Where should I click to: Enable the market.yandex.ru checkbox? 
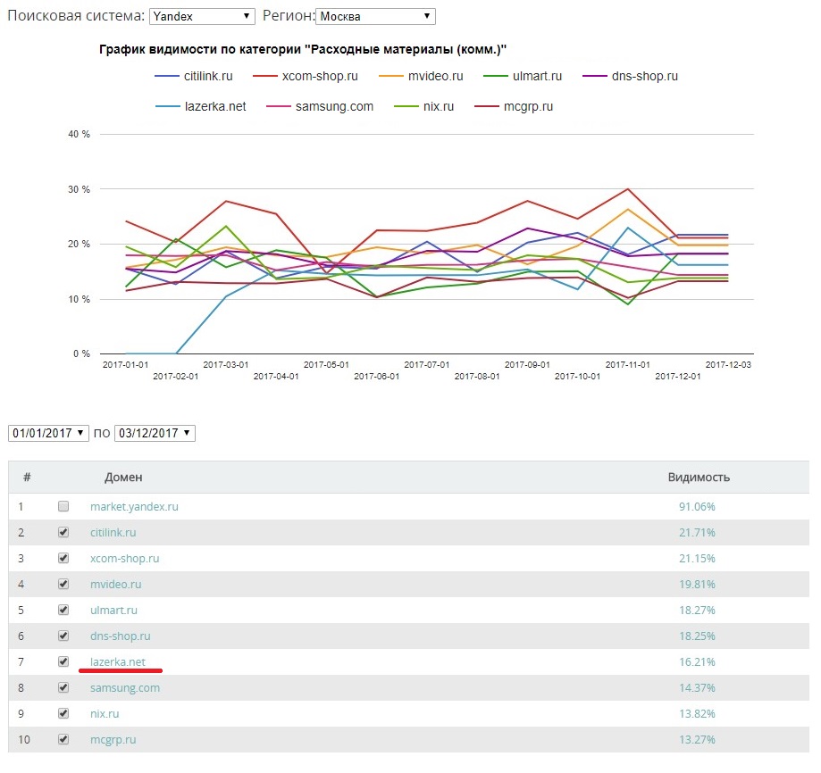(x=63, y=506)
